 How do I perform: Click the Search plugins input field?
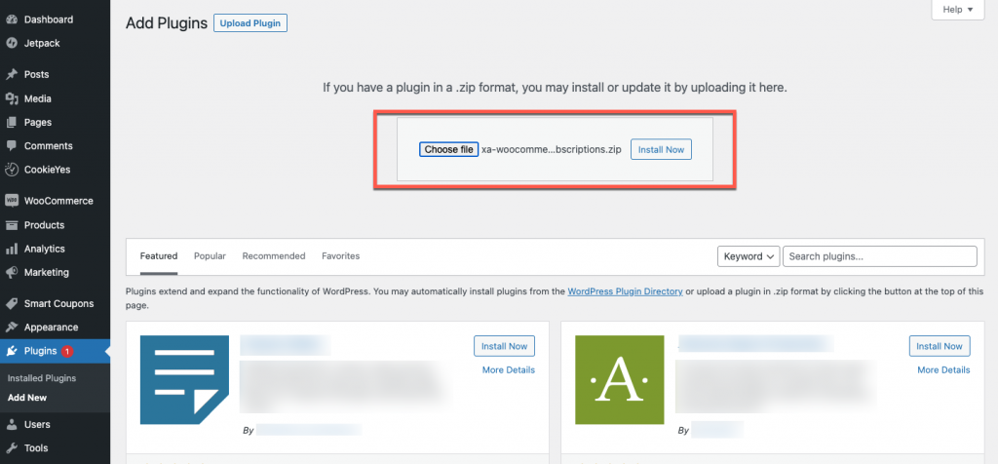[x=880, y=256]
